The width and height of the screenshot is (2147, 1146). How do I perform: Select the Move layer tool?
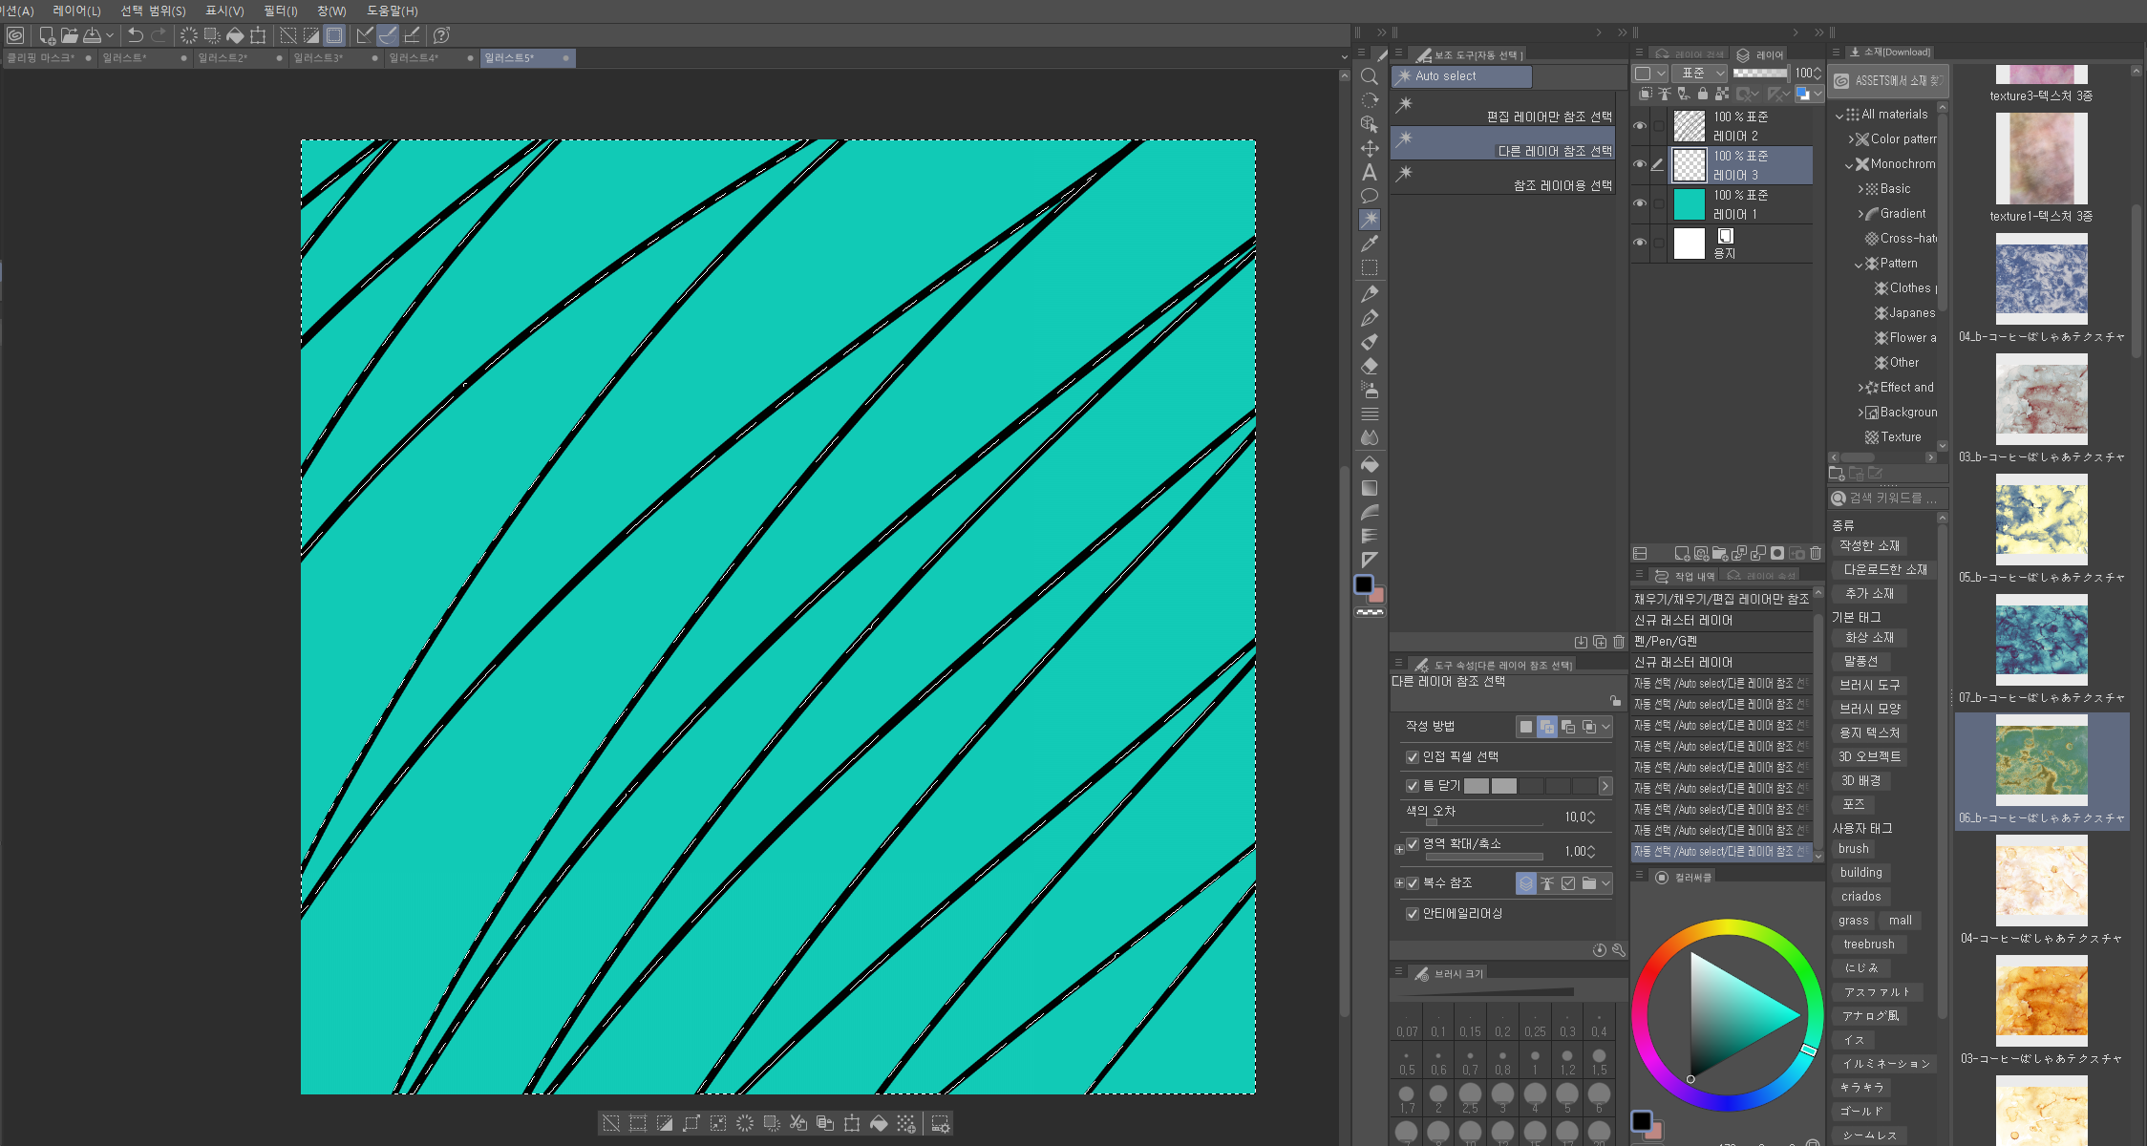point(1369,148)
